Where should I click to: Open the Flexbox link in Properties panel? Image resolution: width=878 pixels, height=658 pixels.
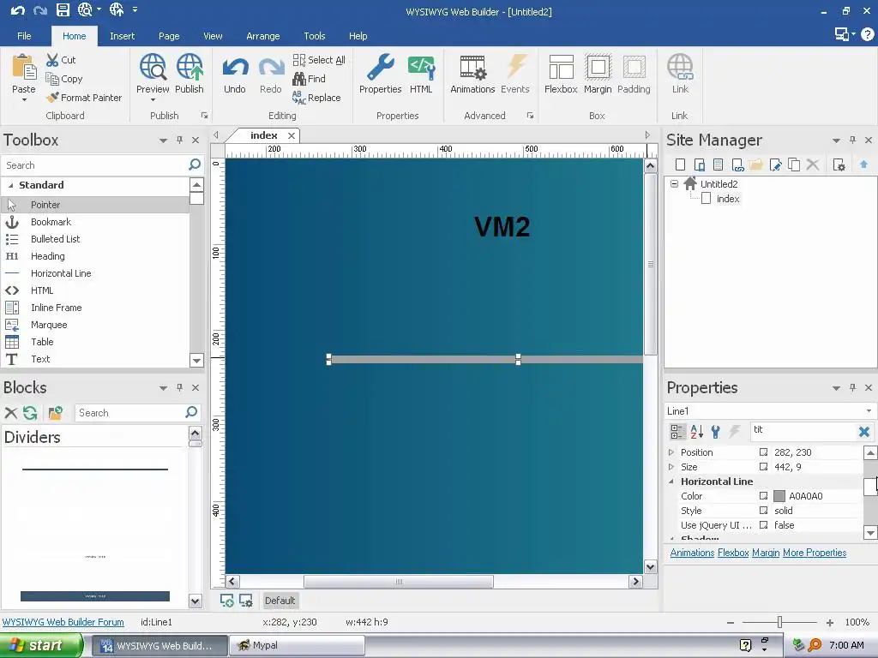point(733,553)
